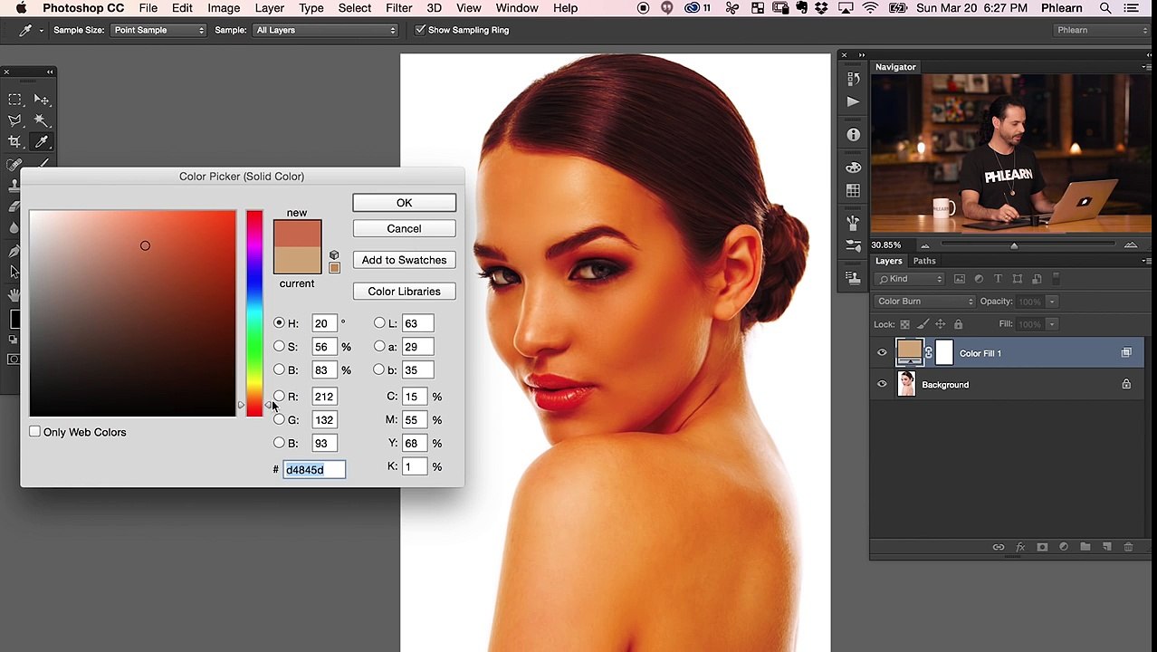
Task: Open the Filter menu
Action: tap(398, 8)
